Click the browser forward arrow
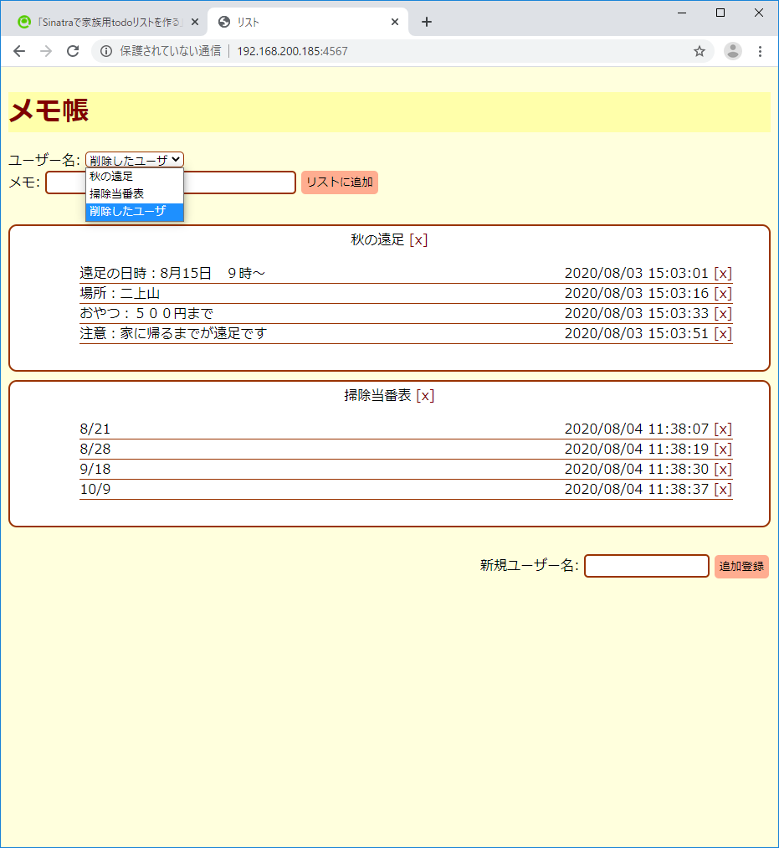 tap(46, 51)
